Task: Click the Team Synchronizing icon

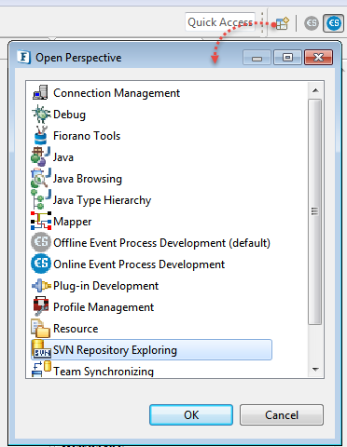Action: tap(41, 369)
